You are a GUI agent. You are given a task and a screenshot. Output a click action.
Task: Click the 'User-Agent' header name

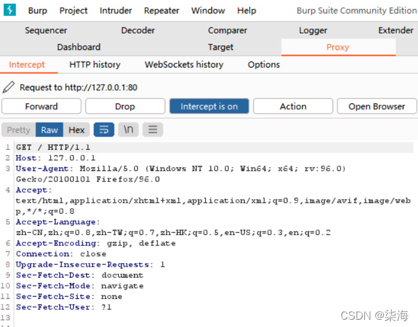(42, 169)
